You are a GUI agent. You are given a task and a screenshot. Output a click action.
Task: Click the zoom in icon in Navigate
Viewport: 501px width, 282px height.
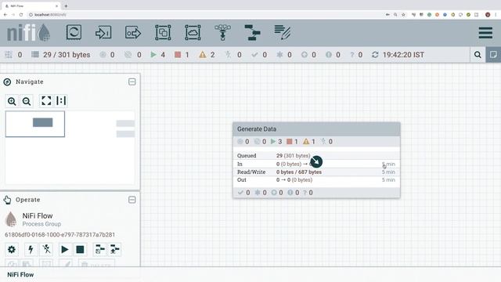[x=12, y=101]
